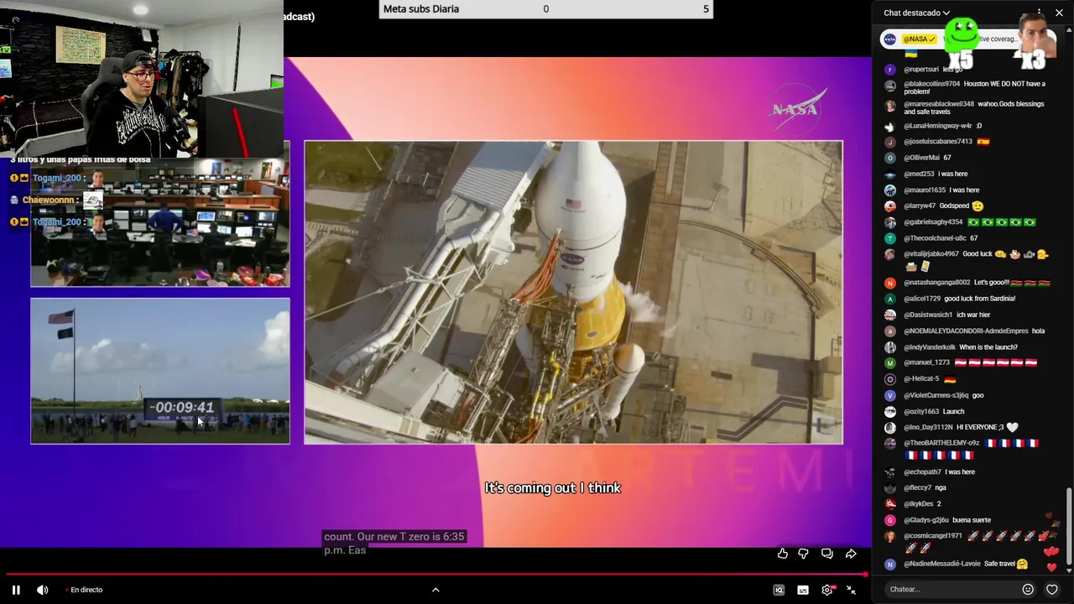
Task: Click the En directo live indicator
Action: (84, 590)
